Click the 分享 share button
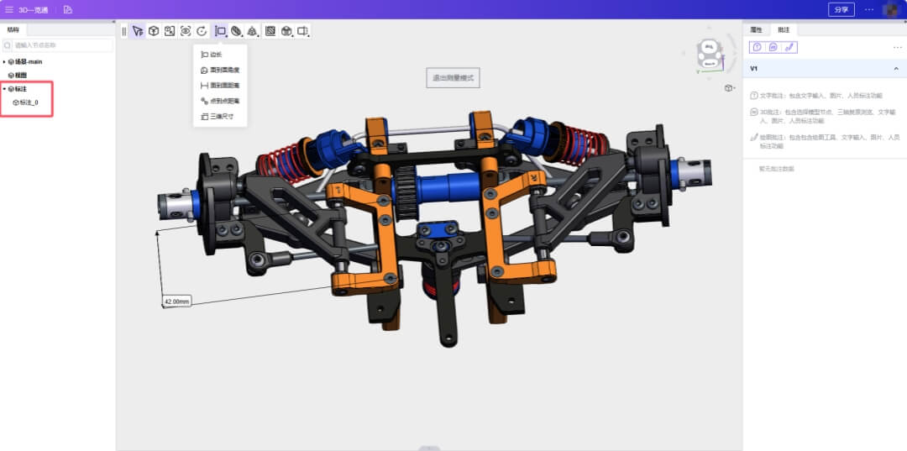Screen dimensions: 907x451 point(841,9)
